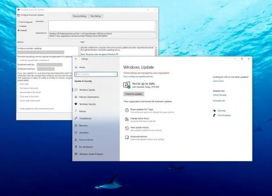Image resolution: width=272 pixels, height=196 pixels.
Task: Open Troubleshoot via the wrench icon
Action: 76,118
